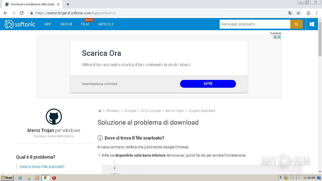Go back to the previous page
Viewport: 322px width, 181px height.
pos(6,13)
